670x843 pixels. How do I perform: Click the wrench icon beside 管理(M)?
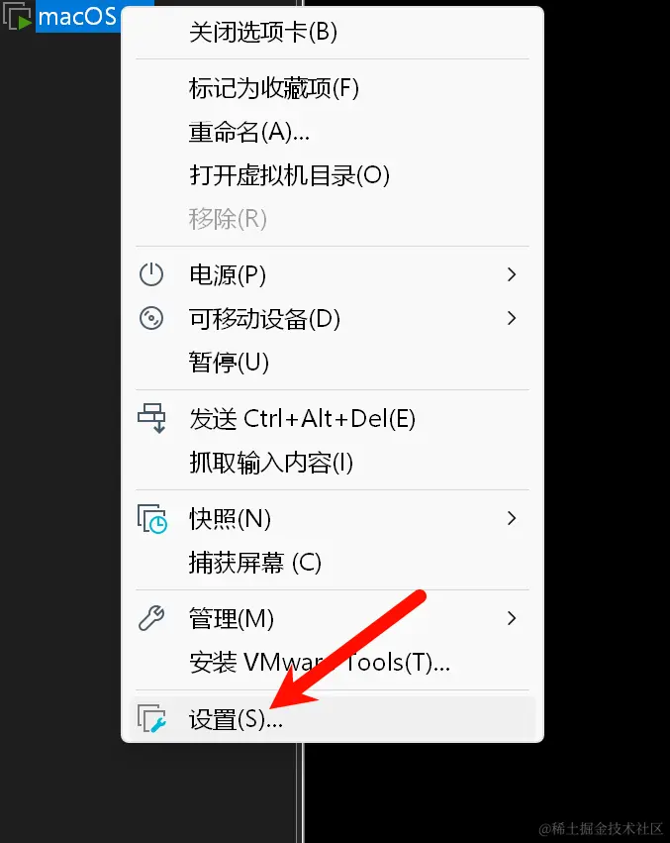click(x=151, y=618)
